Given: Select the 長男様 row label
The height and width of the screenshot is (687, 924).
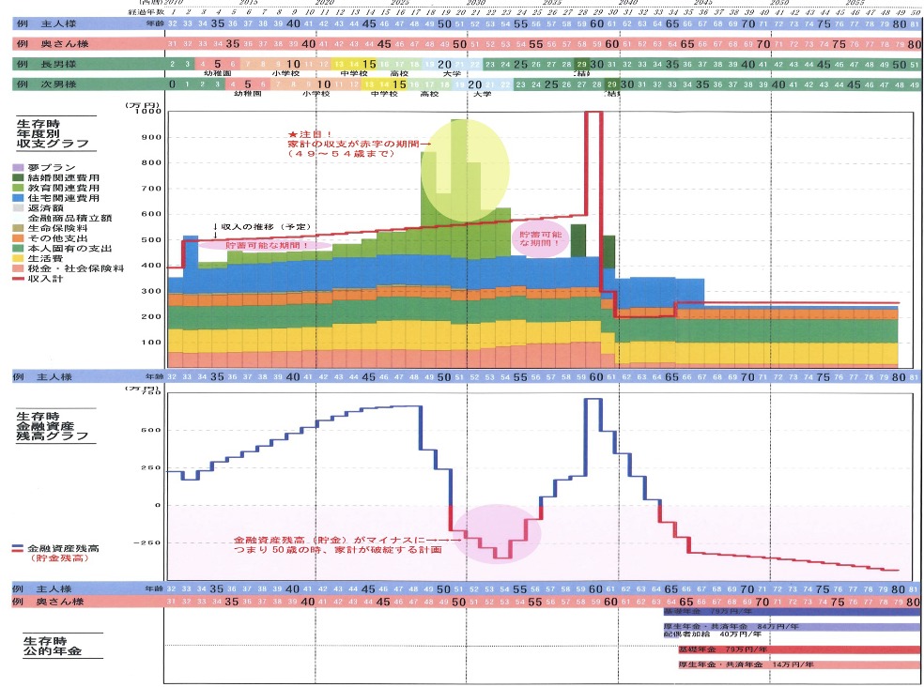Looking at the screenshot, I should (x=56, y=64).
